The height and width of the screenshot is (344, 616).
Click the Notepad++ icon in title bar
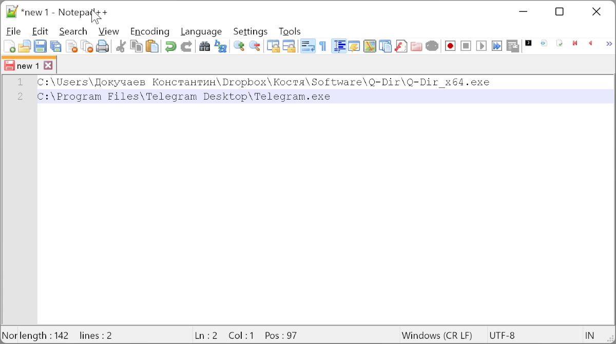point(12,12)
